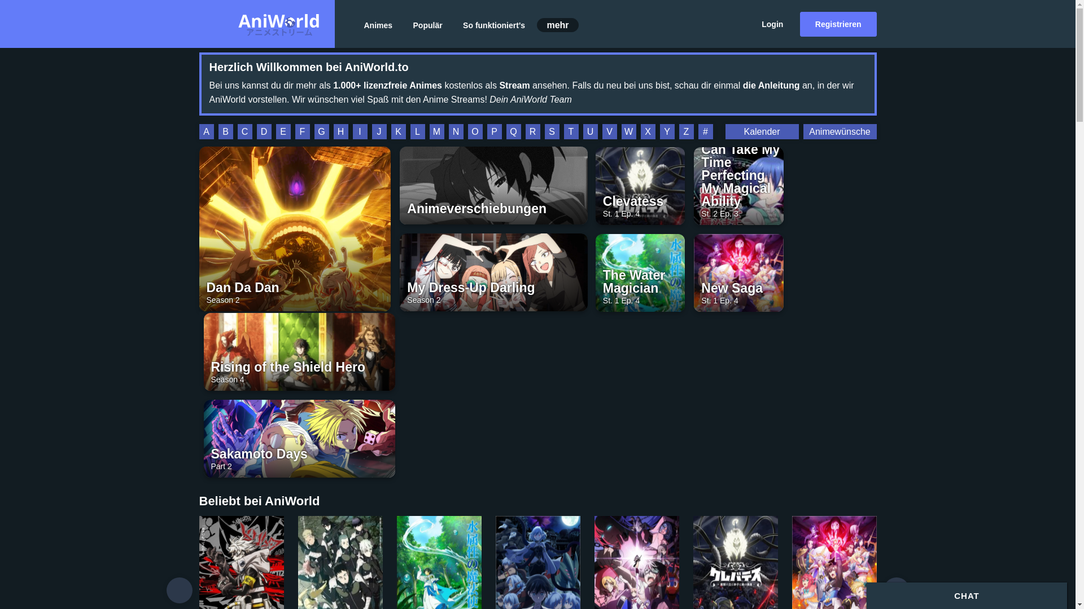
Task: Filter animes by letter Z
Action: pos(686,132)
